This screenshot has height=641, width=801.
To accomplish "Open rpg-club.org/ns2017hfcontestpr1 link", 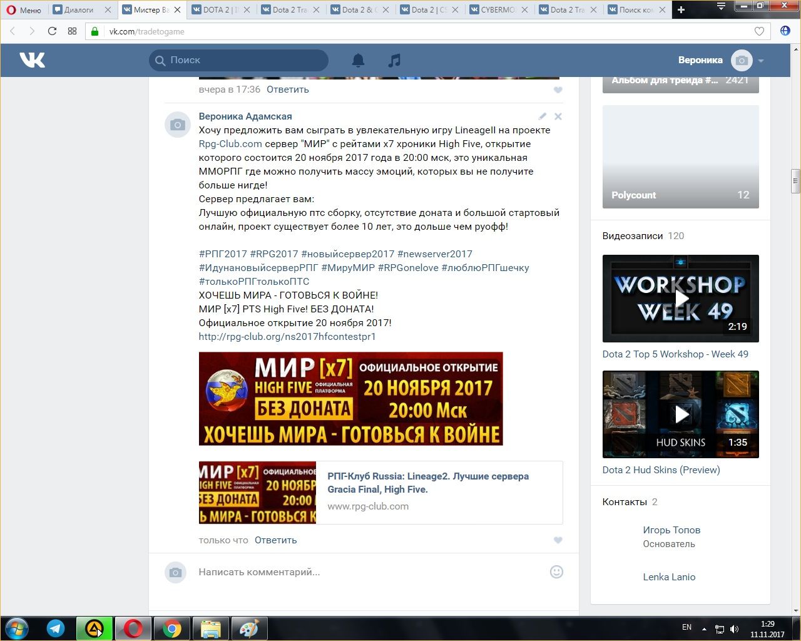I will 287,337.
